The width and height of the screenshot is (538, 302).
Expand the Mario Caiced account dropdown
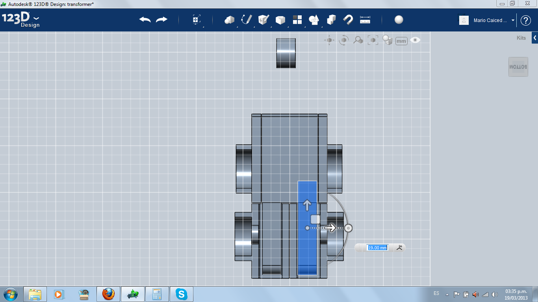[x=513, y=20]
